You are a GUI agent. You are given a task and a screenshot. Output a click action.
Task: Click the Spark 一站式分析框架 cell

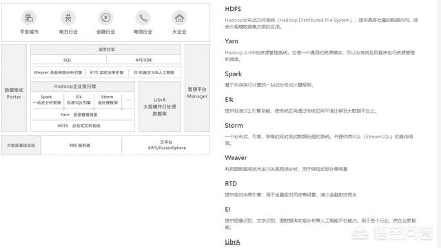(x=47, y=100)
